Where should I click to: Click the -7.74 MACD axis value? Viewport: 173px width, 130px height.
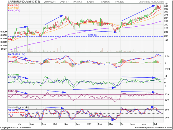pos(167,69)
